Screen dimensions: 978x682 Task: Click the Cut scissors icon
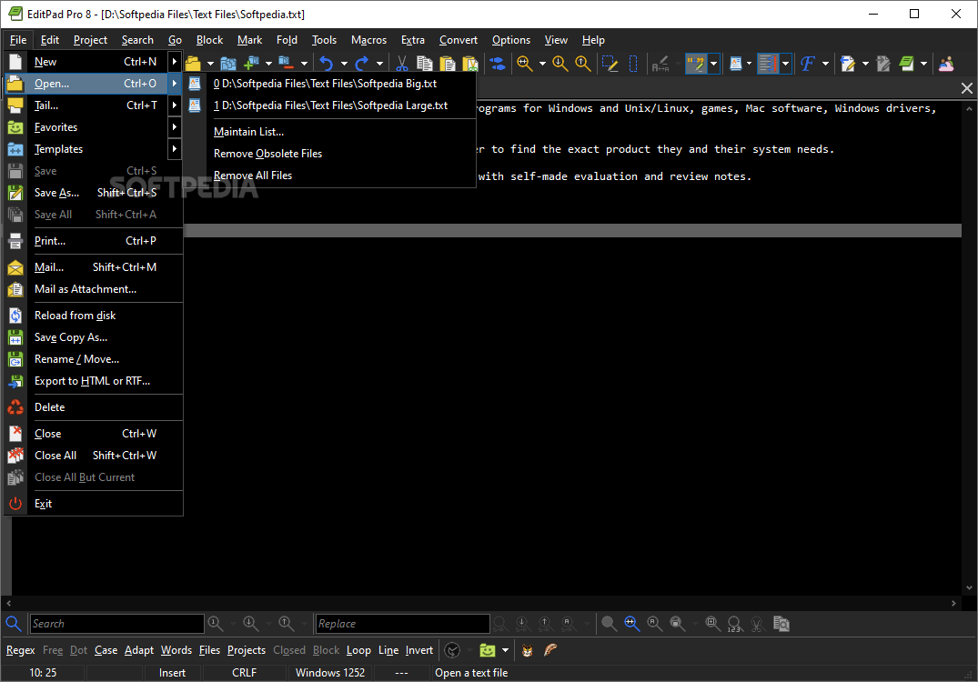402,63
